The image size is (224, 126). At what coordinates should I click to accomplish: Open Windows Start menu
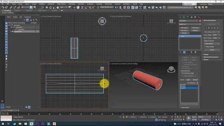(3, 124)
